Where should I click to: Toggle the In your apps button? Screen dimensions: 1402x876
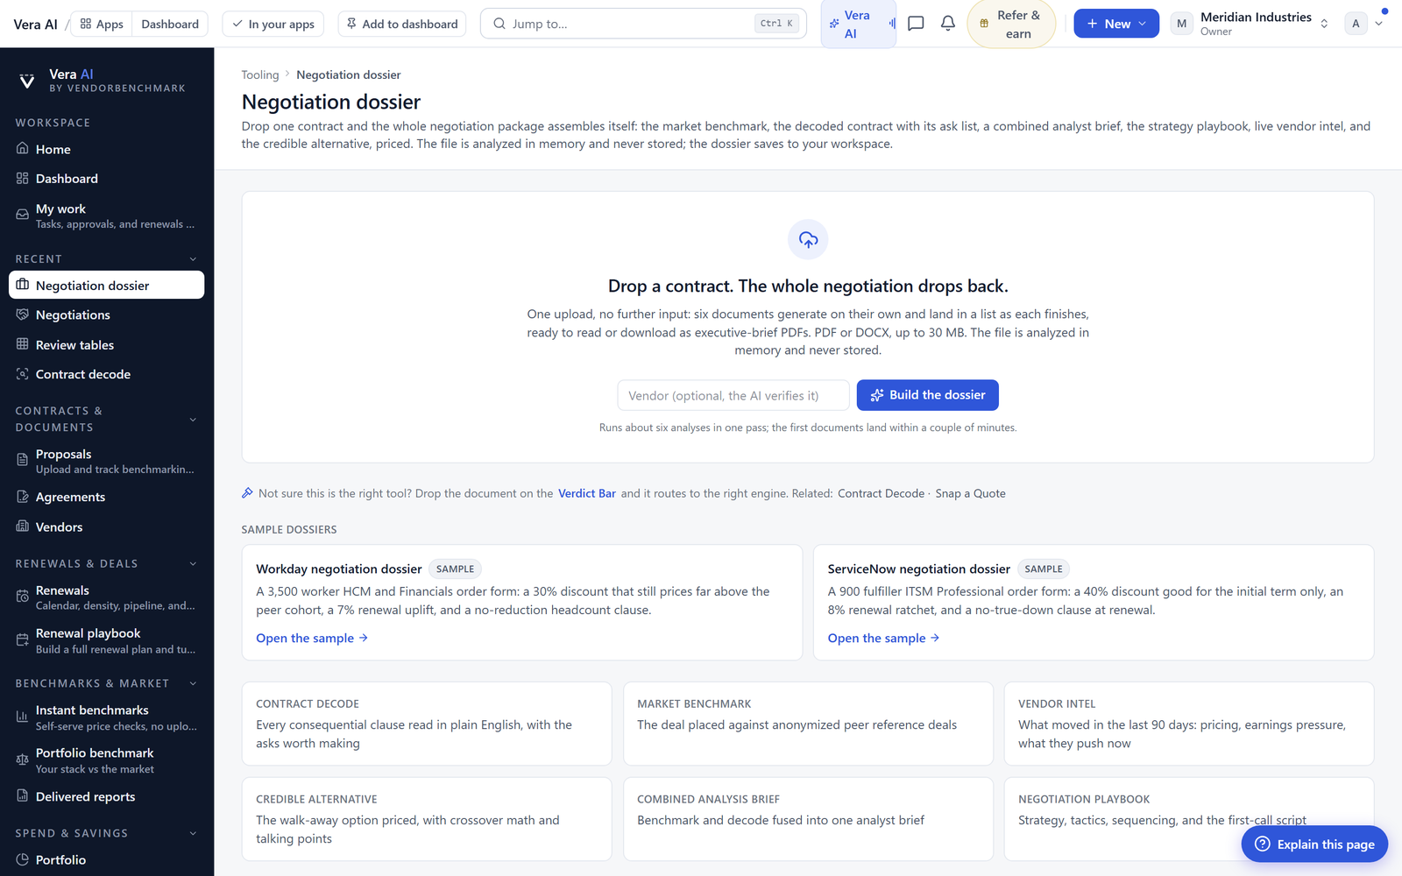tap(273, 24)
